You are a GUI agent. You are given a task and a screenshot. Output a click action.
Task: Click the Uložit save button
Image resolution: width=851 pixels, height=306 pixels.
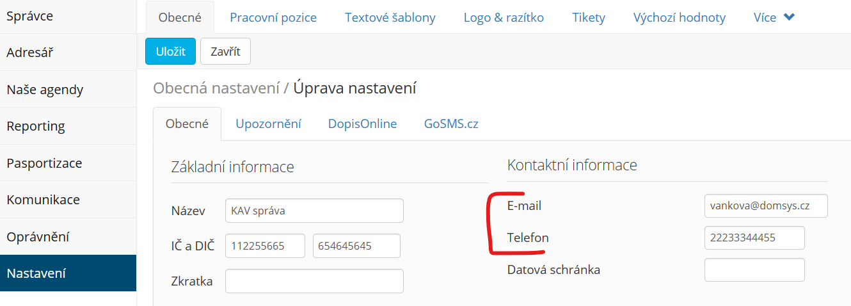170,51
